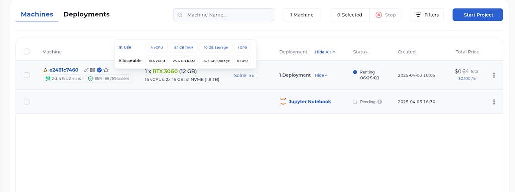Viewport: 515px width, 192px height.
Task: Click the uptime badge 2 d, 4 hrs, 2 mins
Action: (x=64, y=79)
